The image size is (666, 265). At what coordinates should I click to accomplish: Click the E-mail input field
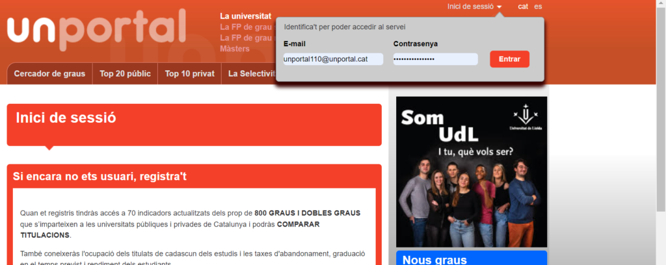(x=334, y=59)
